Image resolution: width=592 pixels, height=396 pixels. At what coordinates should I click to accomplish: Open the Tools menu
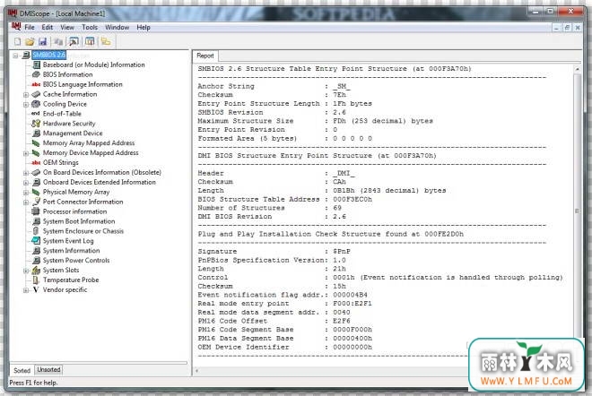[90, 27]
